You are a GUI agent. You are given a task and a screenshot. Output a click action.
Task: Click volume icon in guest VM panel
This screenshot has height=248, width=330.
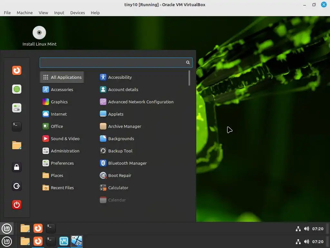click(x=306, y=229)
